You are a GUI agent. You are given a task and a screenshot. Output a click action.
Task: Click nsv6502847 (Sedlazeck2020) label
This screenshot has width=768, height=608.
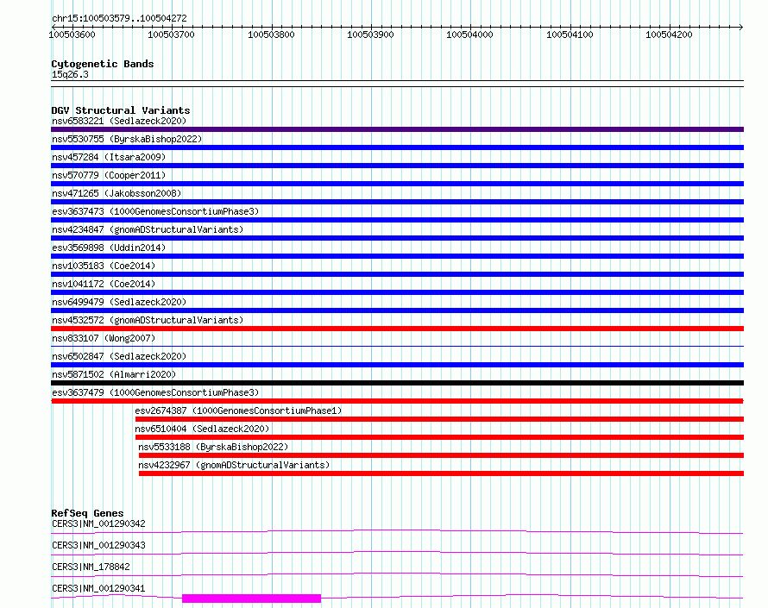119,356
